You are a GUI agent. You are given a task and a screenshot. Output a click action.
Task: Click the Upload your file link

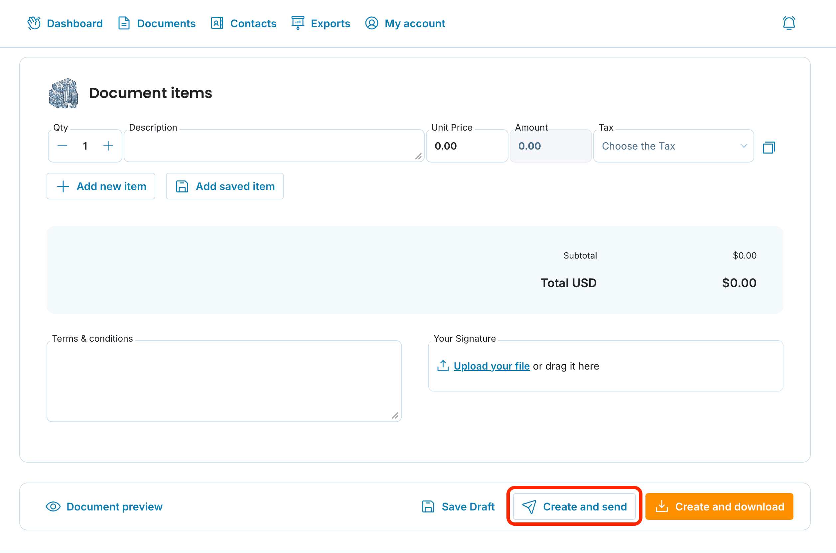[491, 366]
